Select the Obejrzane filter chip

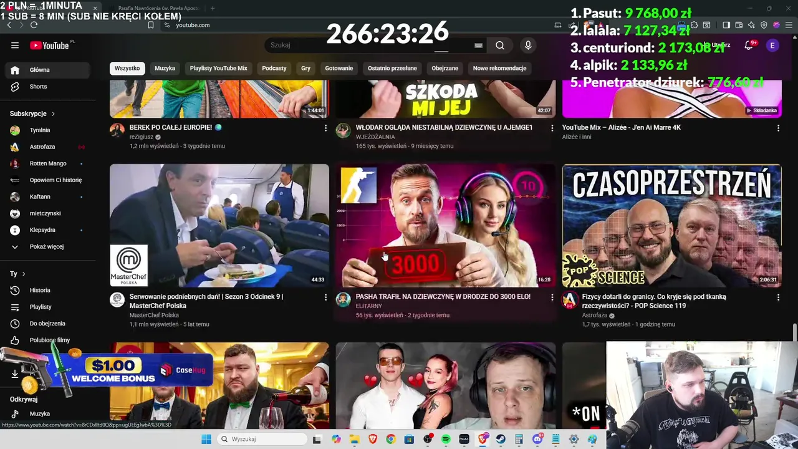pos(445,68)
